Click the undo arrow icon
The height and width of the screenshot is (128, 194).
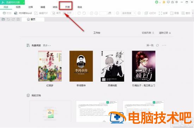click(8, 19)
